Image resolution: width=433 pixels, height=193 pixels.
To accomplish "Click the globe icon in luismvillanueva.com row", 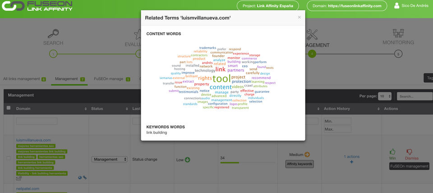I will [80, 178].
